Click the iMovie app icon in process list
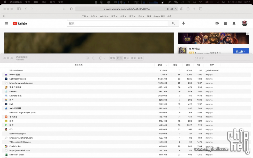This screenshot has height=158, width=253. click(x=6, y=75)
